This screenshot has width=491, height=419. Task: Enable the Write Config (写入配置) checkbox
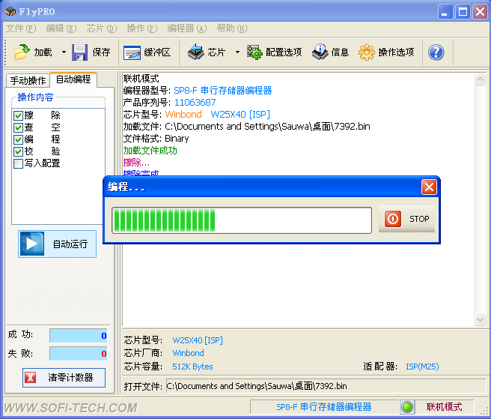coord(19,163)
